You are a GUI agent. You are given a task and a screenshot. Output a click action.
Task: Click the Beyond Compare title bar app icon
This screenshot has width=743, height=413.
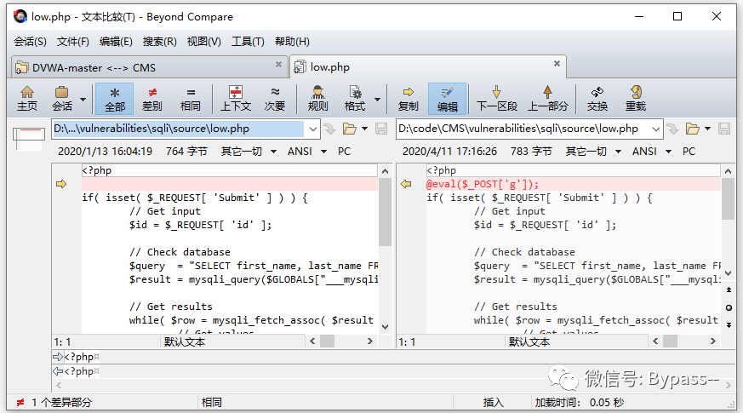click(20, 16)
